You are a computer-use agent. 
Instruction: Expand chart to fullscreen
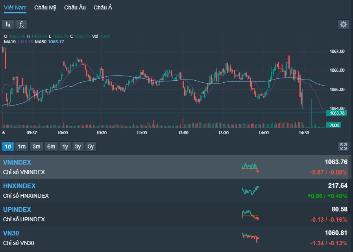(344, 146)
